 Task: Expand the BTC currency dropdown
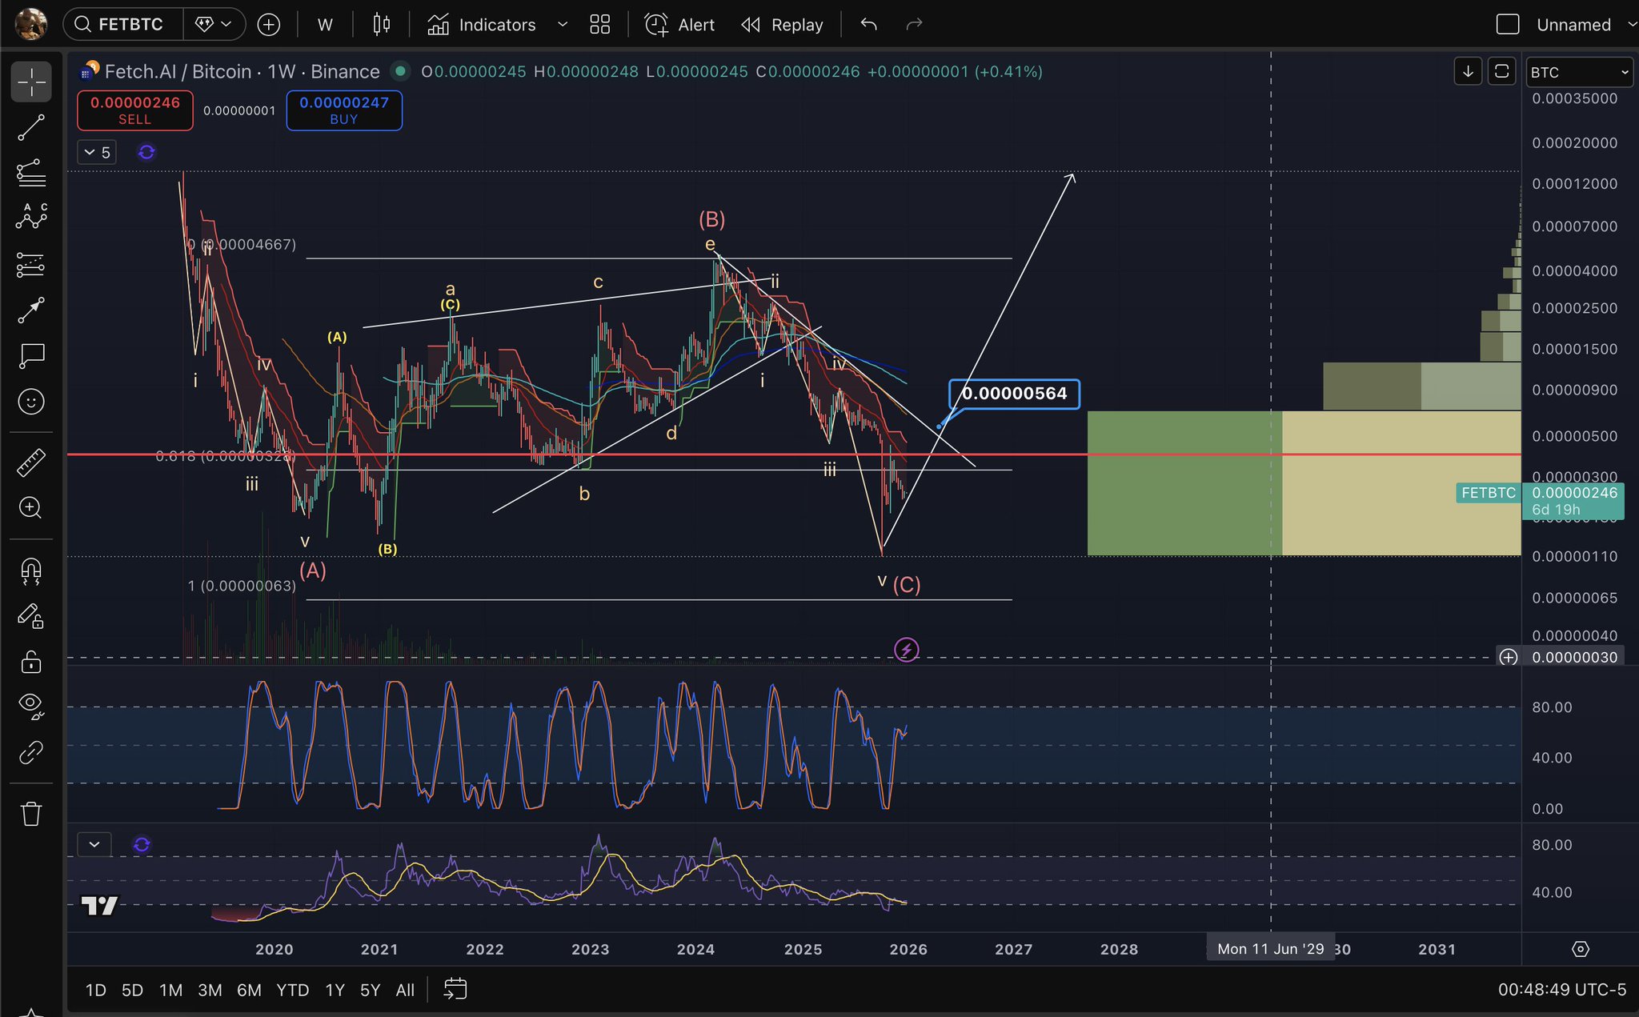coord(1578,72)
